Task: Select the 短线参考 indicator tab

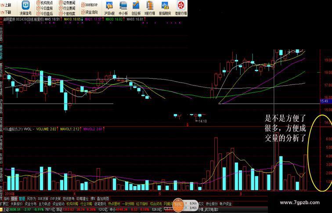Action: [69, 199]
